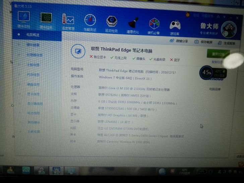Click 电脑品牌 label under Lenovo logo
The image size is (244, 183).
tap(215, 89)
